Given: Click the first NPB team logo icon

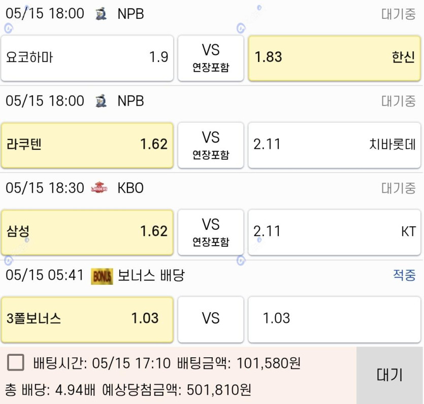Looking at the screenshot, I should (102, 14).
